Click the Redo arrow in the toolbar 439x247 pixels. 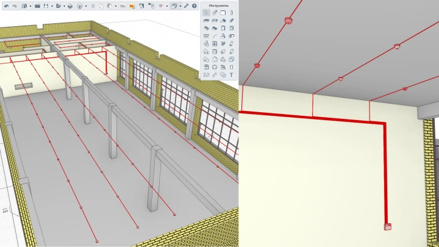15,5
